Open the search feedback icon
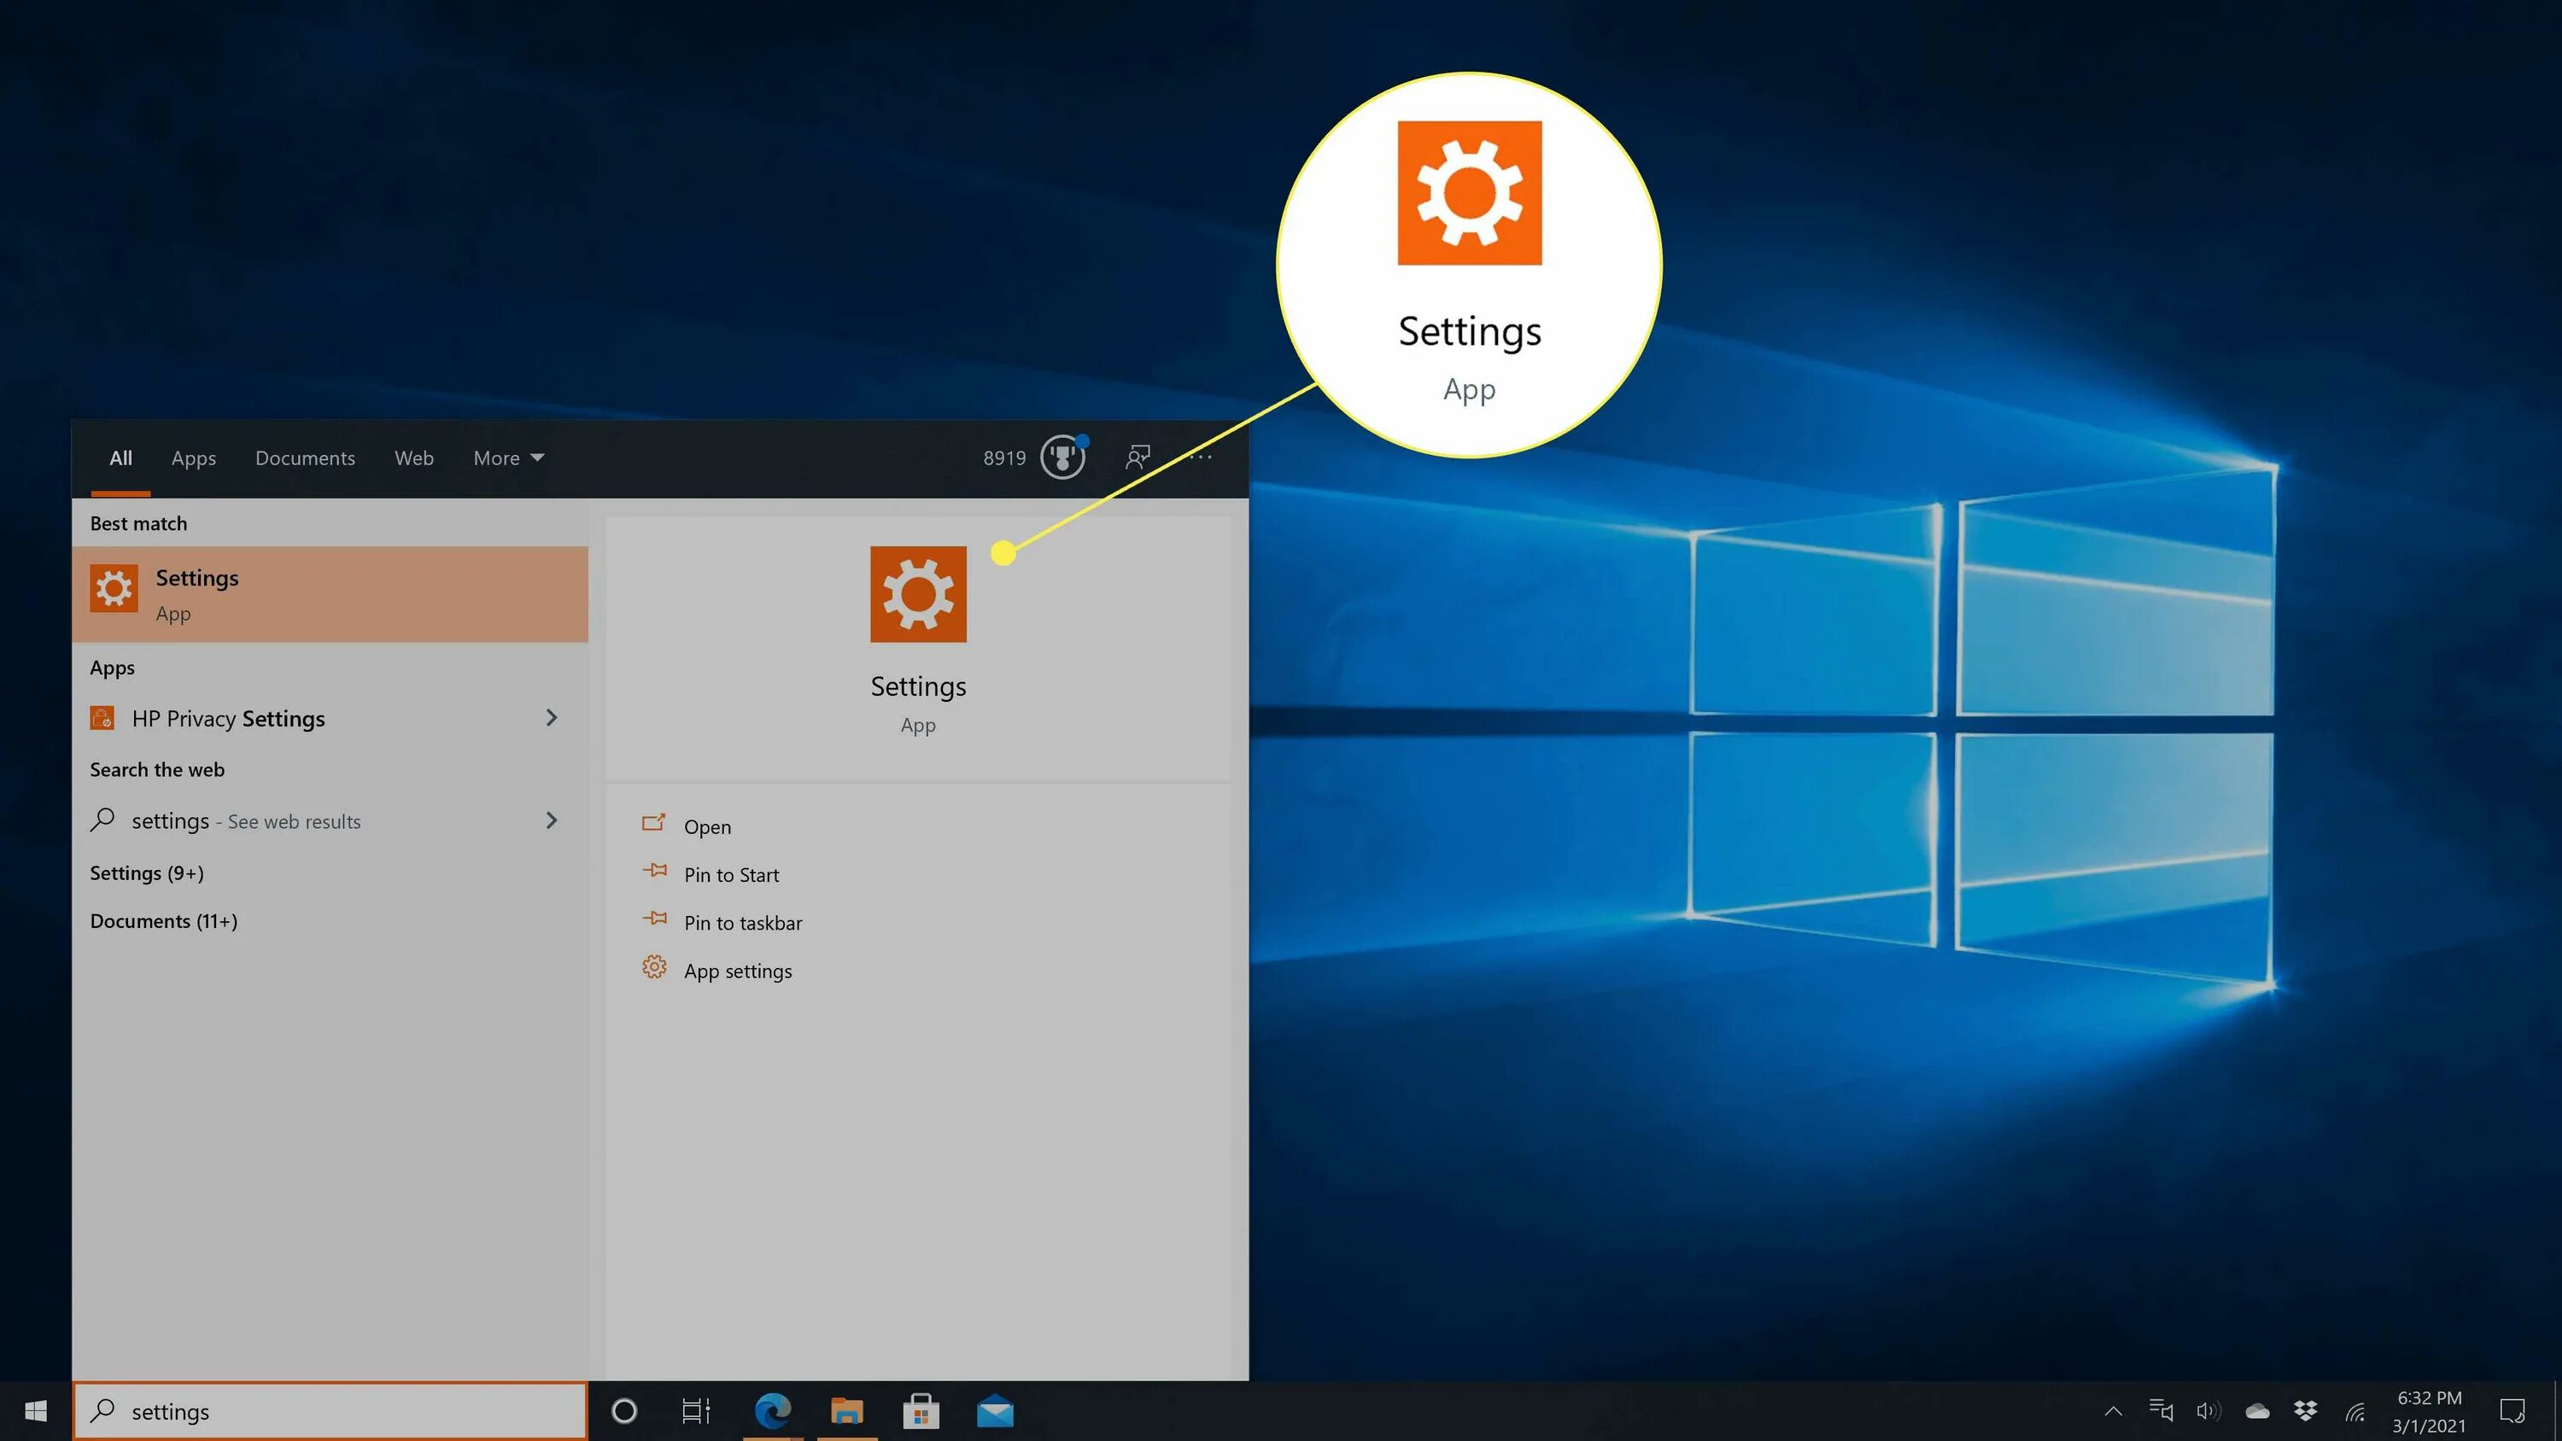The image size is (2562, 1441). point(1137,458)
